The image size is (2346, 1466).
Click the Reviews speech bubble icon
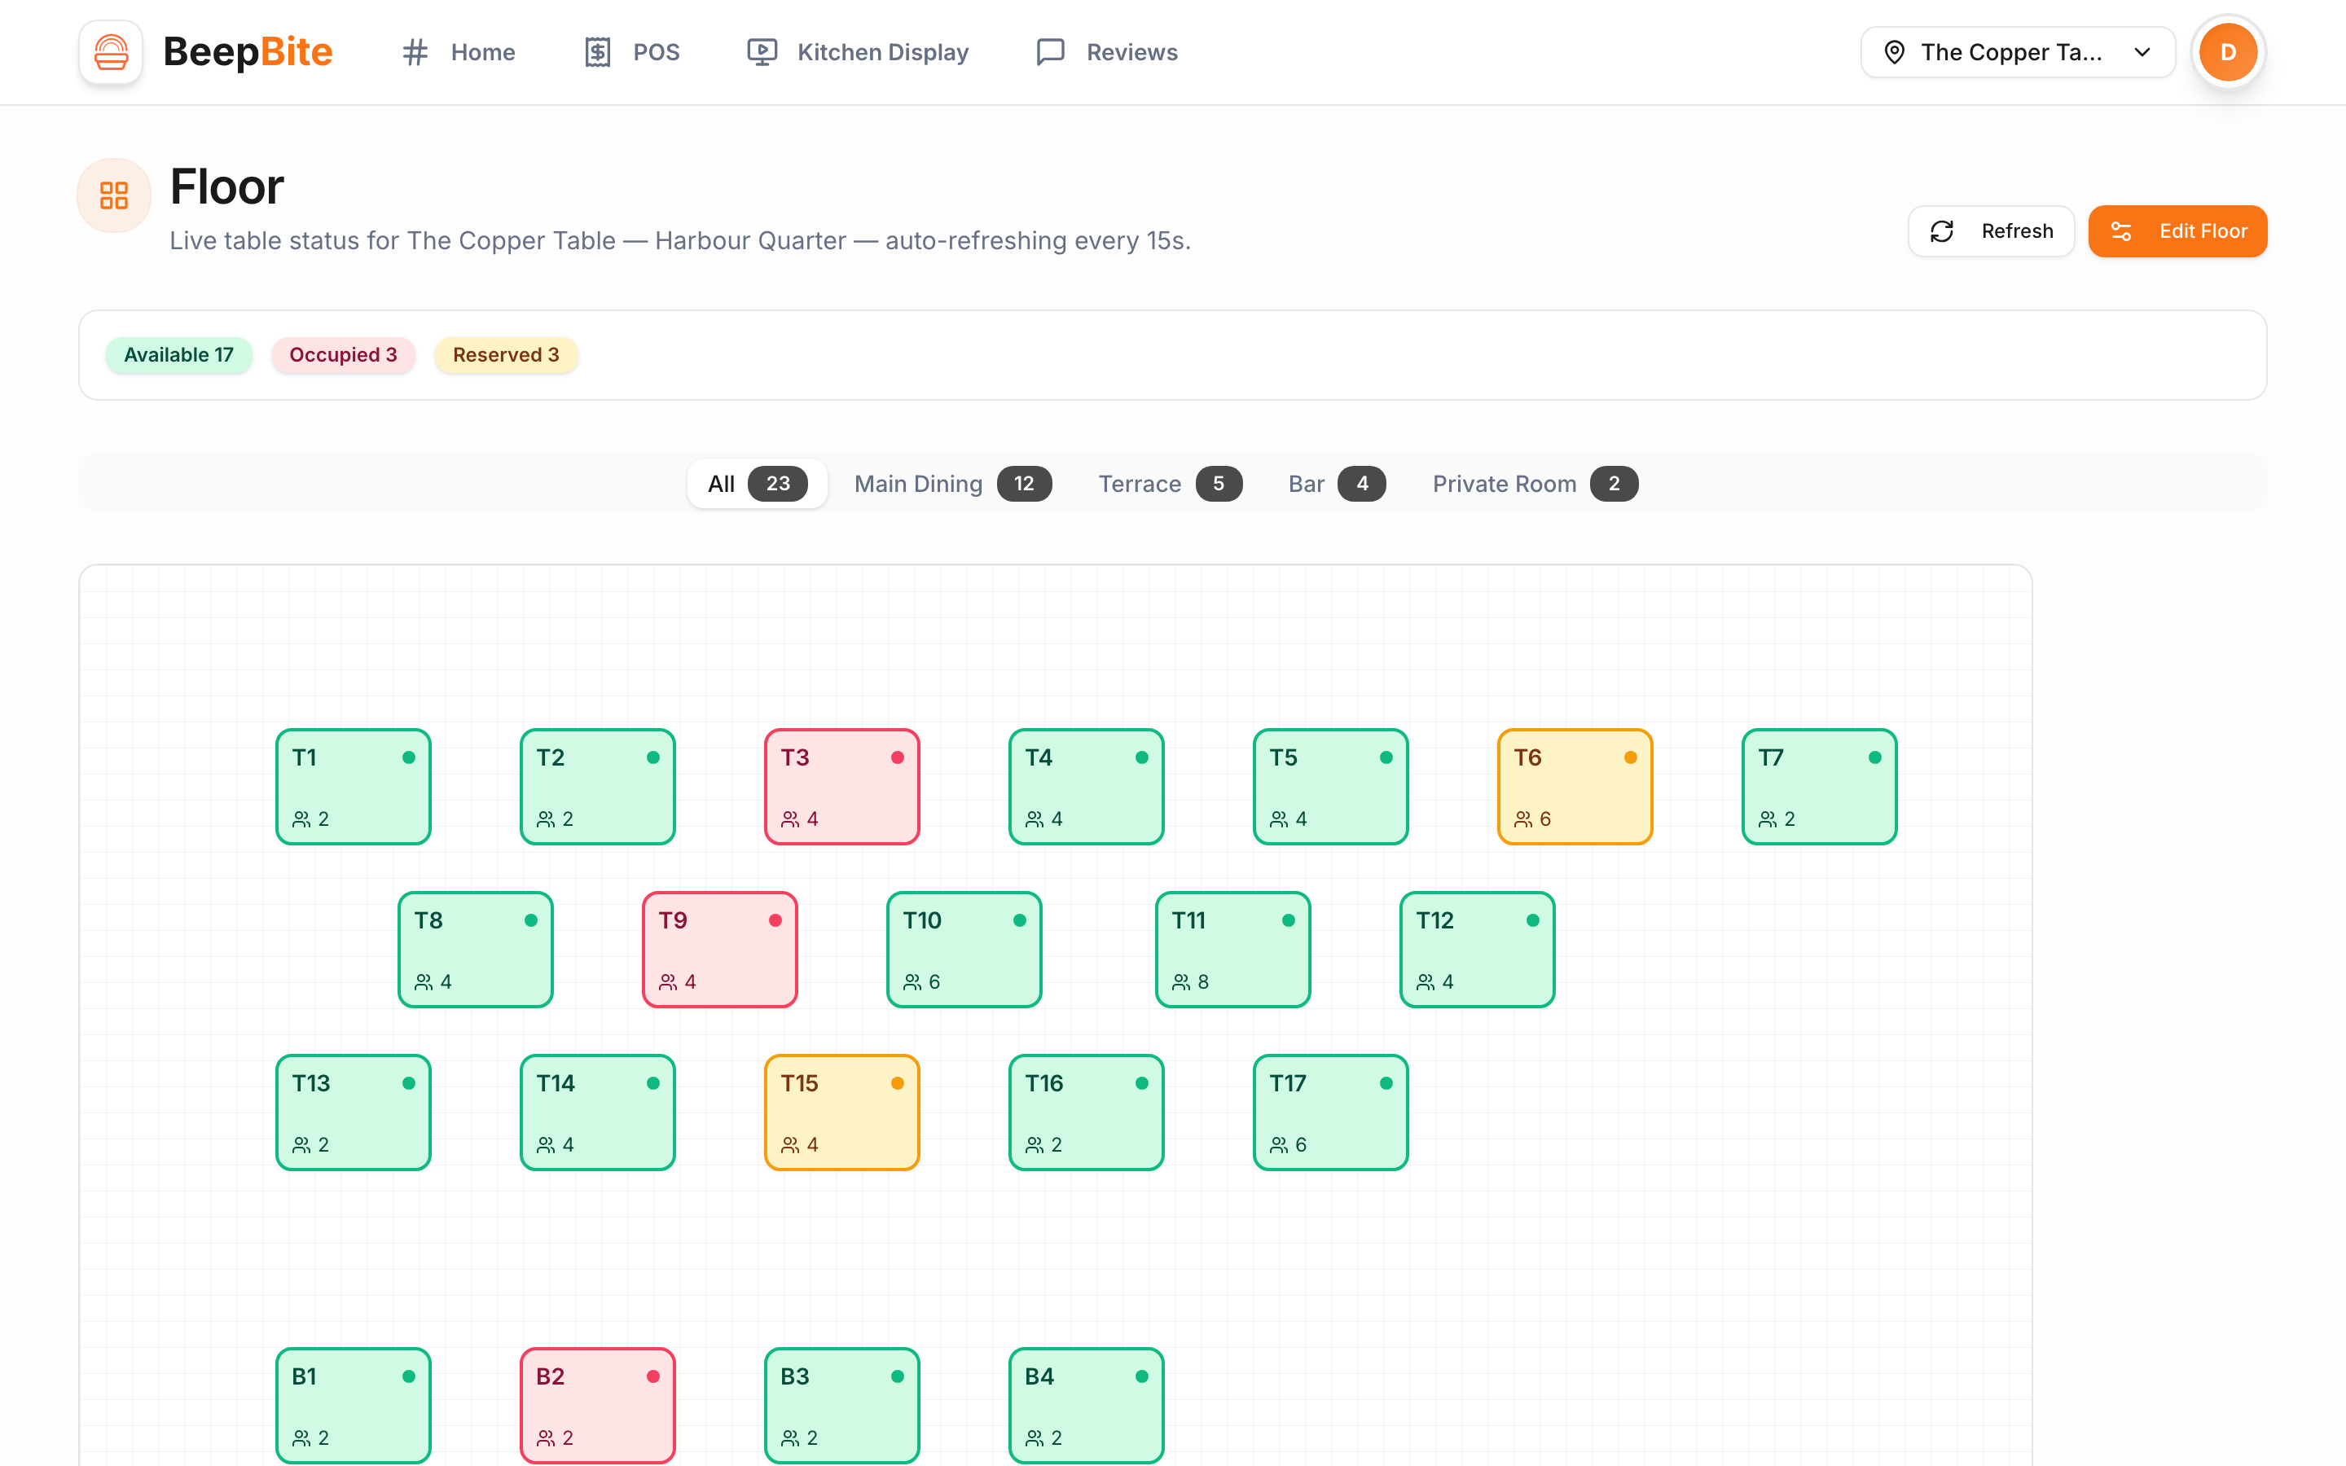pyautogui.click(x=1051, y=52)
